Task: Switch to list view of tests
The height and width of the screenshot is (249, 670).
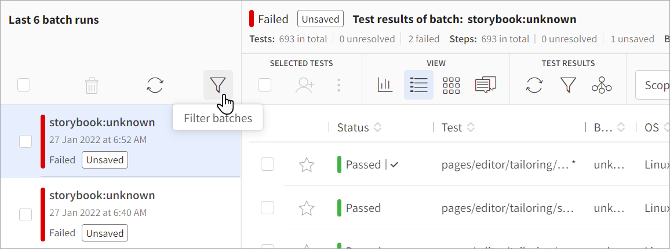Action: [x=418, y=85]
